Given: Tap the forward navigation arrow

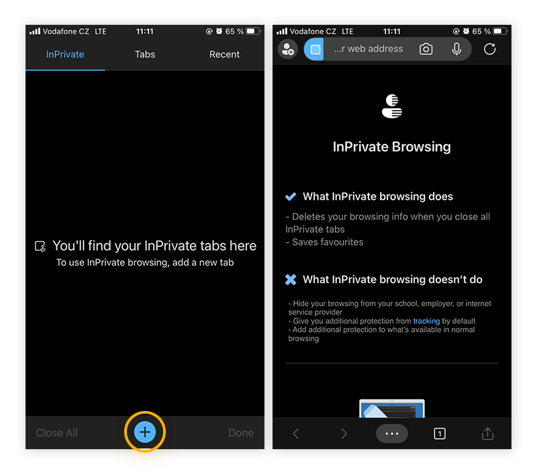Looking at the screenshot, I should coord(344,434).
